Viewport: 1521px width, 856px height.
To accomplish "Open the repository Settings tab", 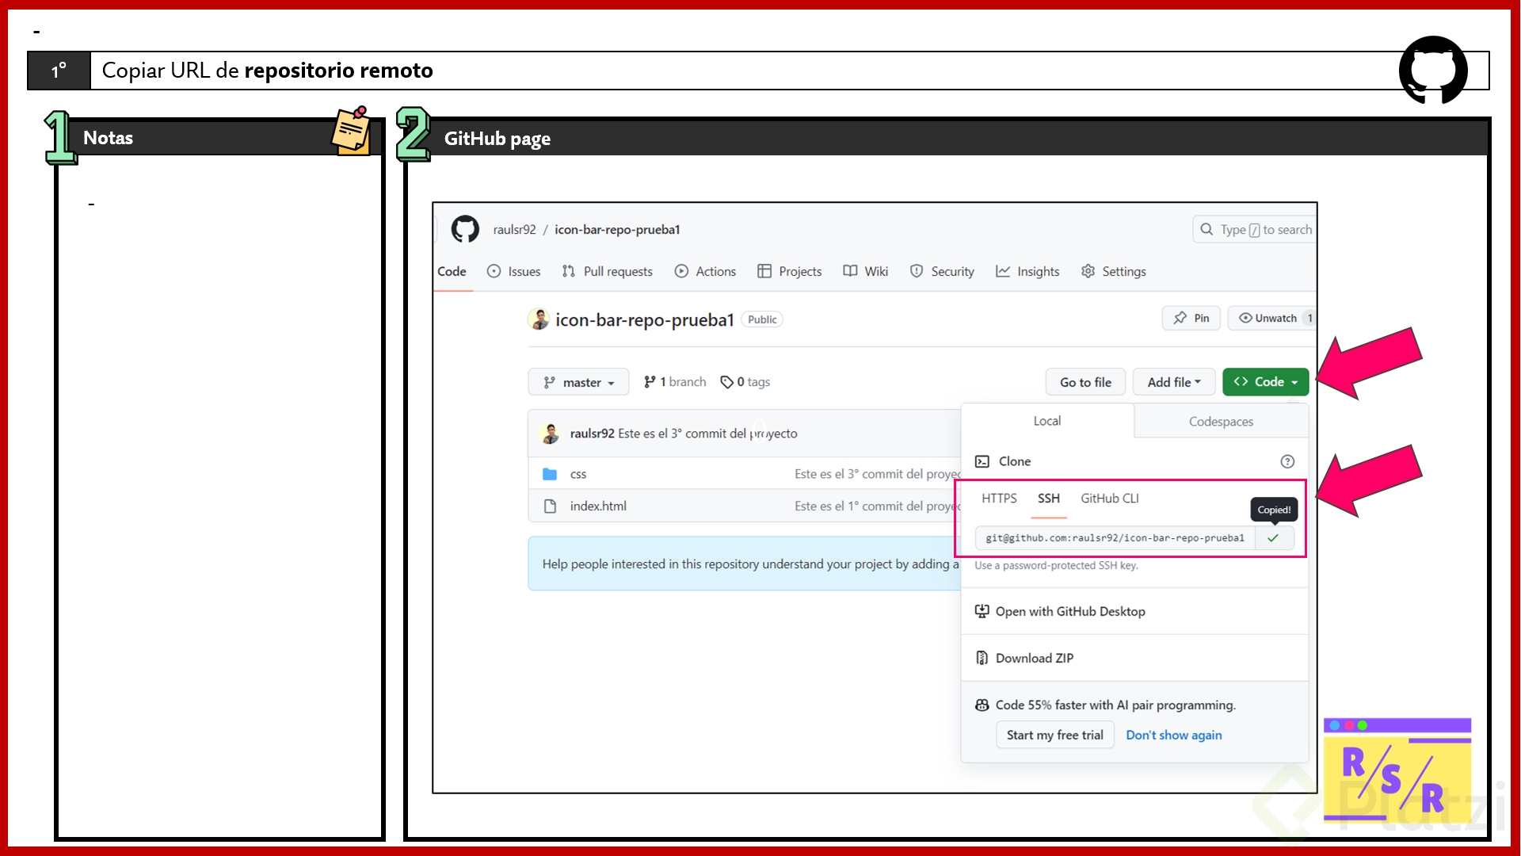I will (x=1113, y=271).
